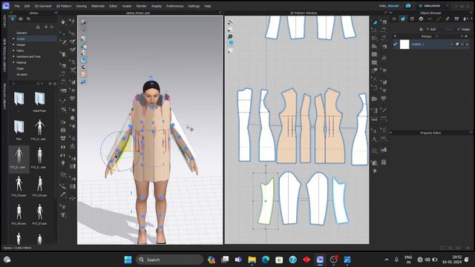Click the taskbar Search box
The width and height of the screenshot is (475, 267).
point(169,260)
